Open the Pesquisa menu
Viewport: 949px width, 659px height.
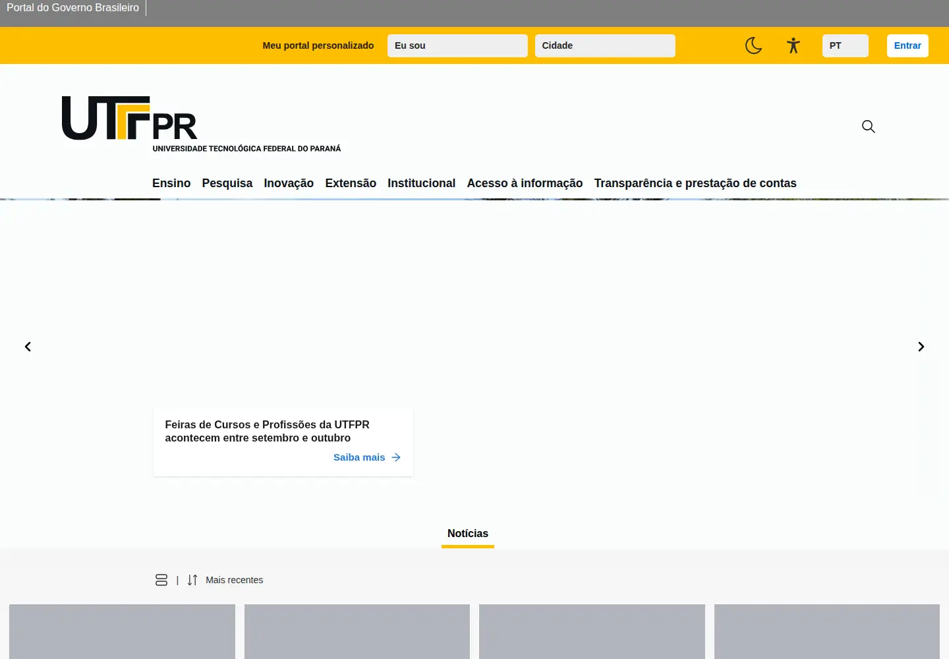pos(227,183)
